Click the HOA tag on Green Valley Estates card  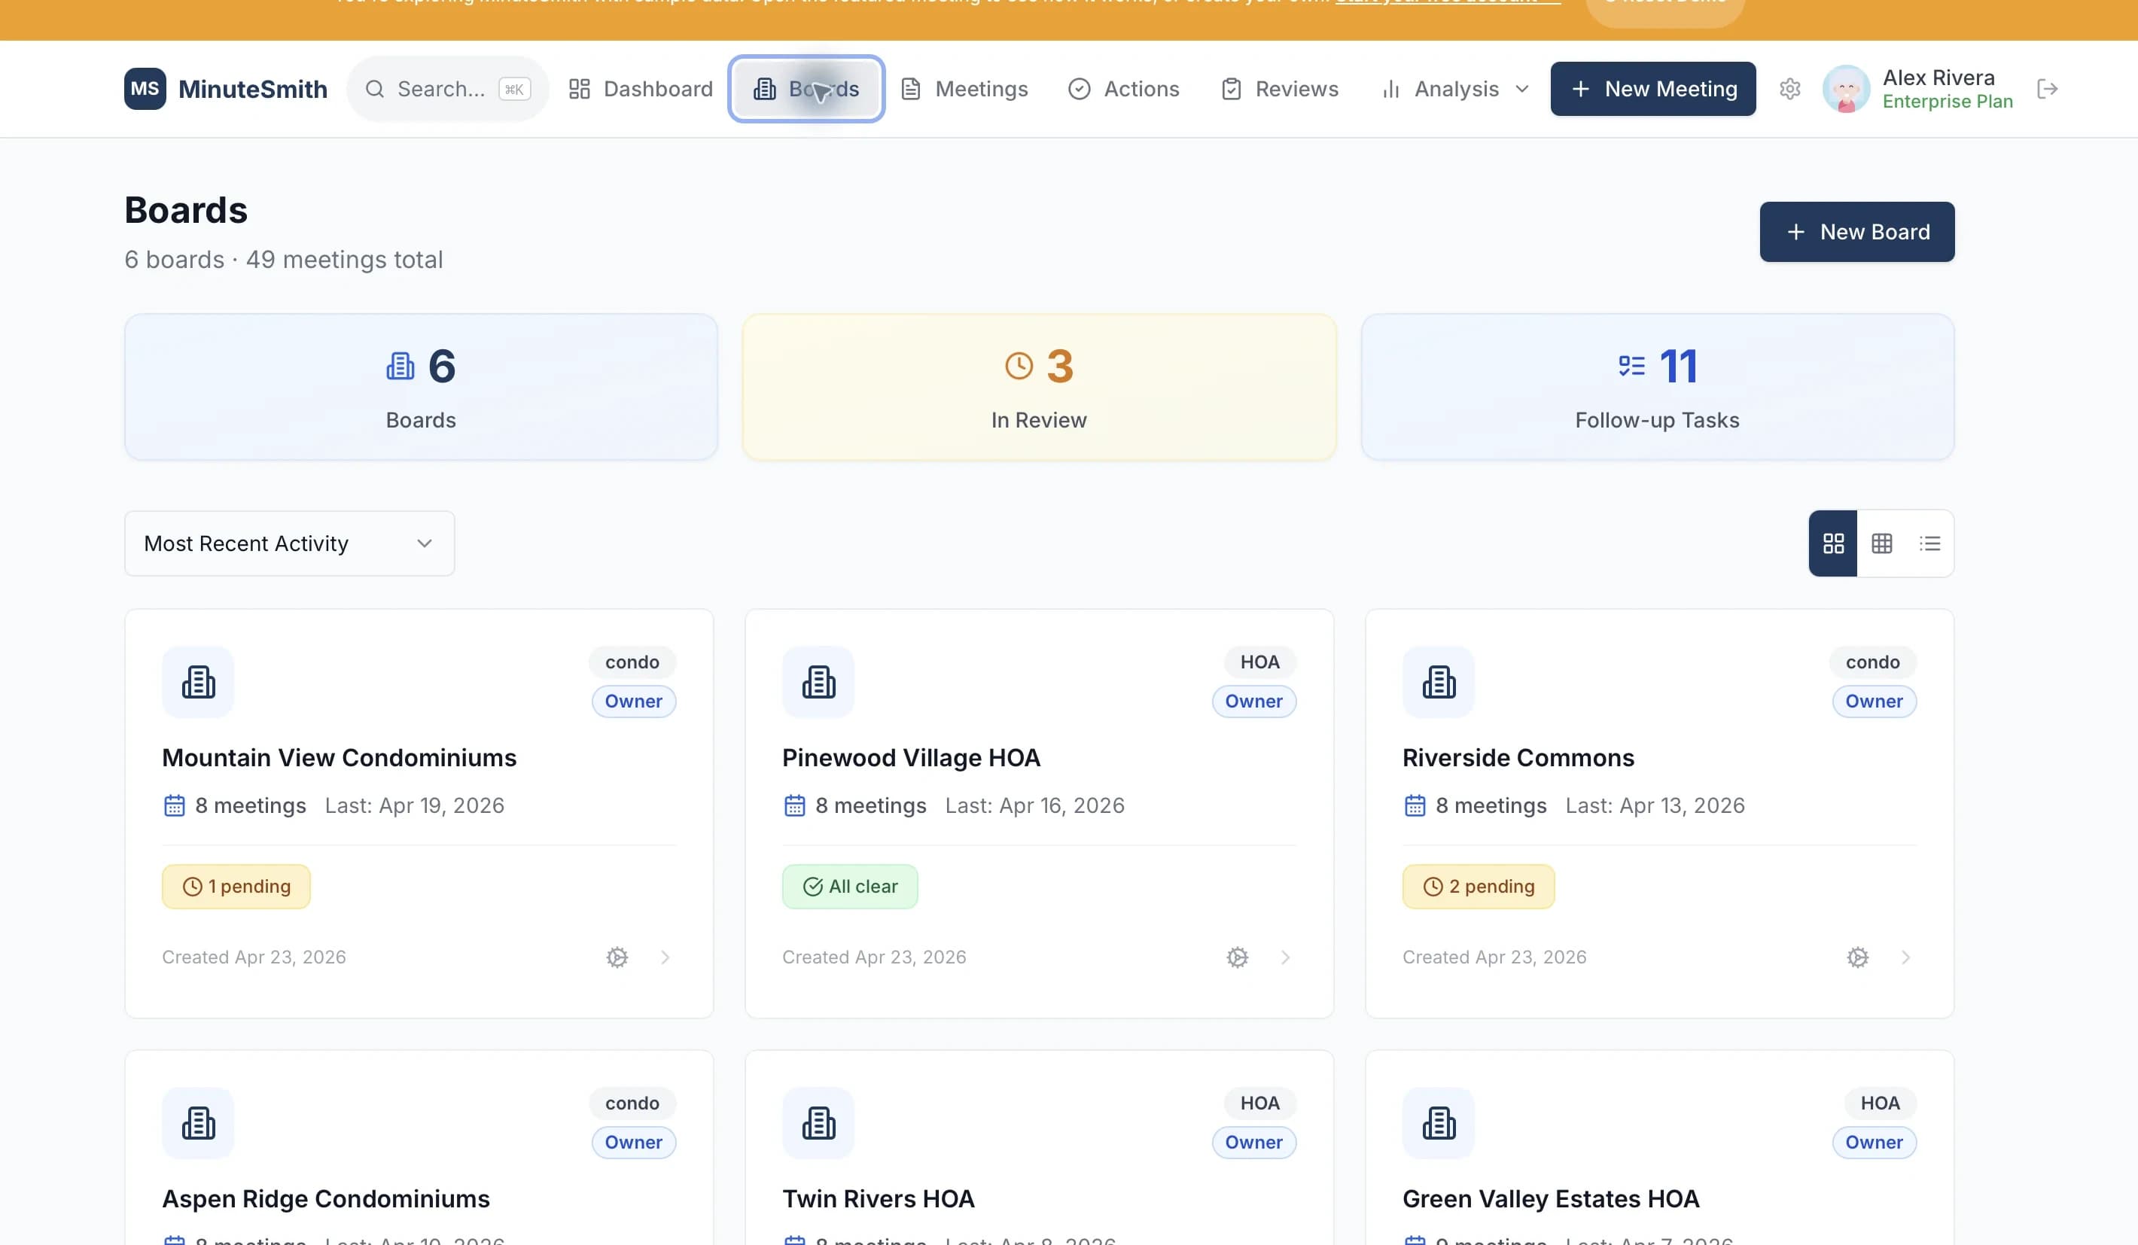click(1879, 1103)
